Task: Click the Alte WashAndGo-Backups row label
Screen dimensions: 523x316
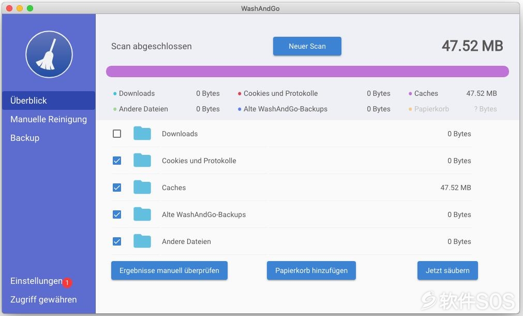Action: coord(204,214)
